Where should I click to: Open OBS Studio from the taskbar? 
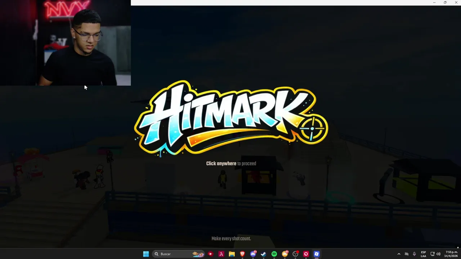[x=295, y=254]
